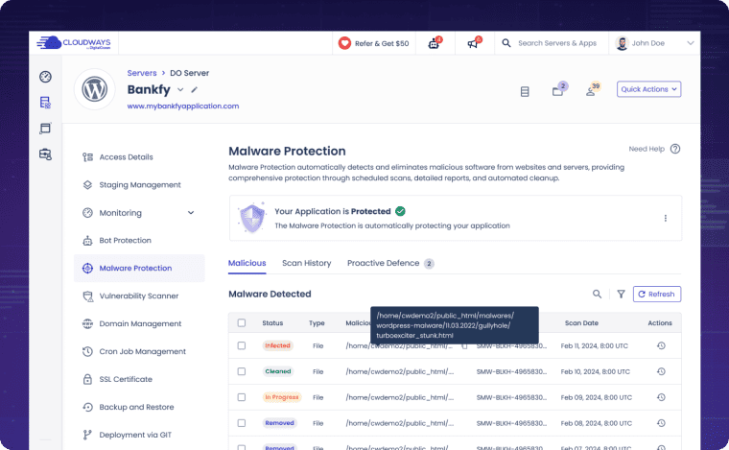This screenshot has width=729, height=450.
Task: Click the Refresh button
Action: pyautogui.click(x=657, y=295)
